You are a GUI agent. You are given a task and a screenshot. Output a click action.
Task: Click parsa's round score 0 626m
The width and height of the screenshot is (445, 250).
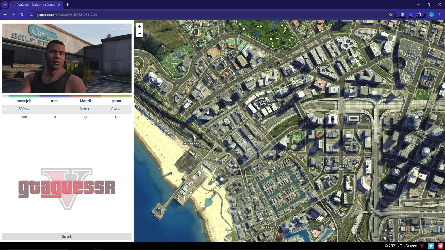tap(116, 109)
